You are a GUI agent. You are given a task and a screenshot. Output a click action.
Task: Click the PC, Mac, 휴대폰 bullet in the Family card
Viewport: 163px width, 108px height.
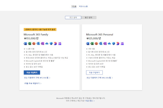[39, 55]
